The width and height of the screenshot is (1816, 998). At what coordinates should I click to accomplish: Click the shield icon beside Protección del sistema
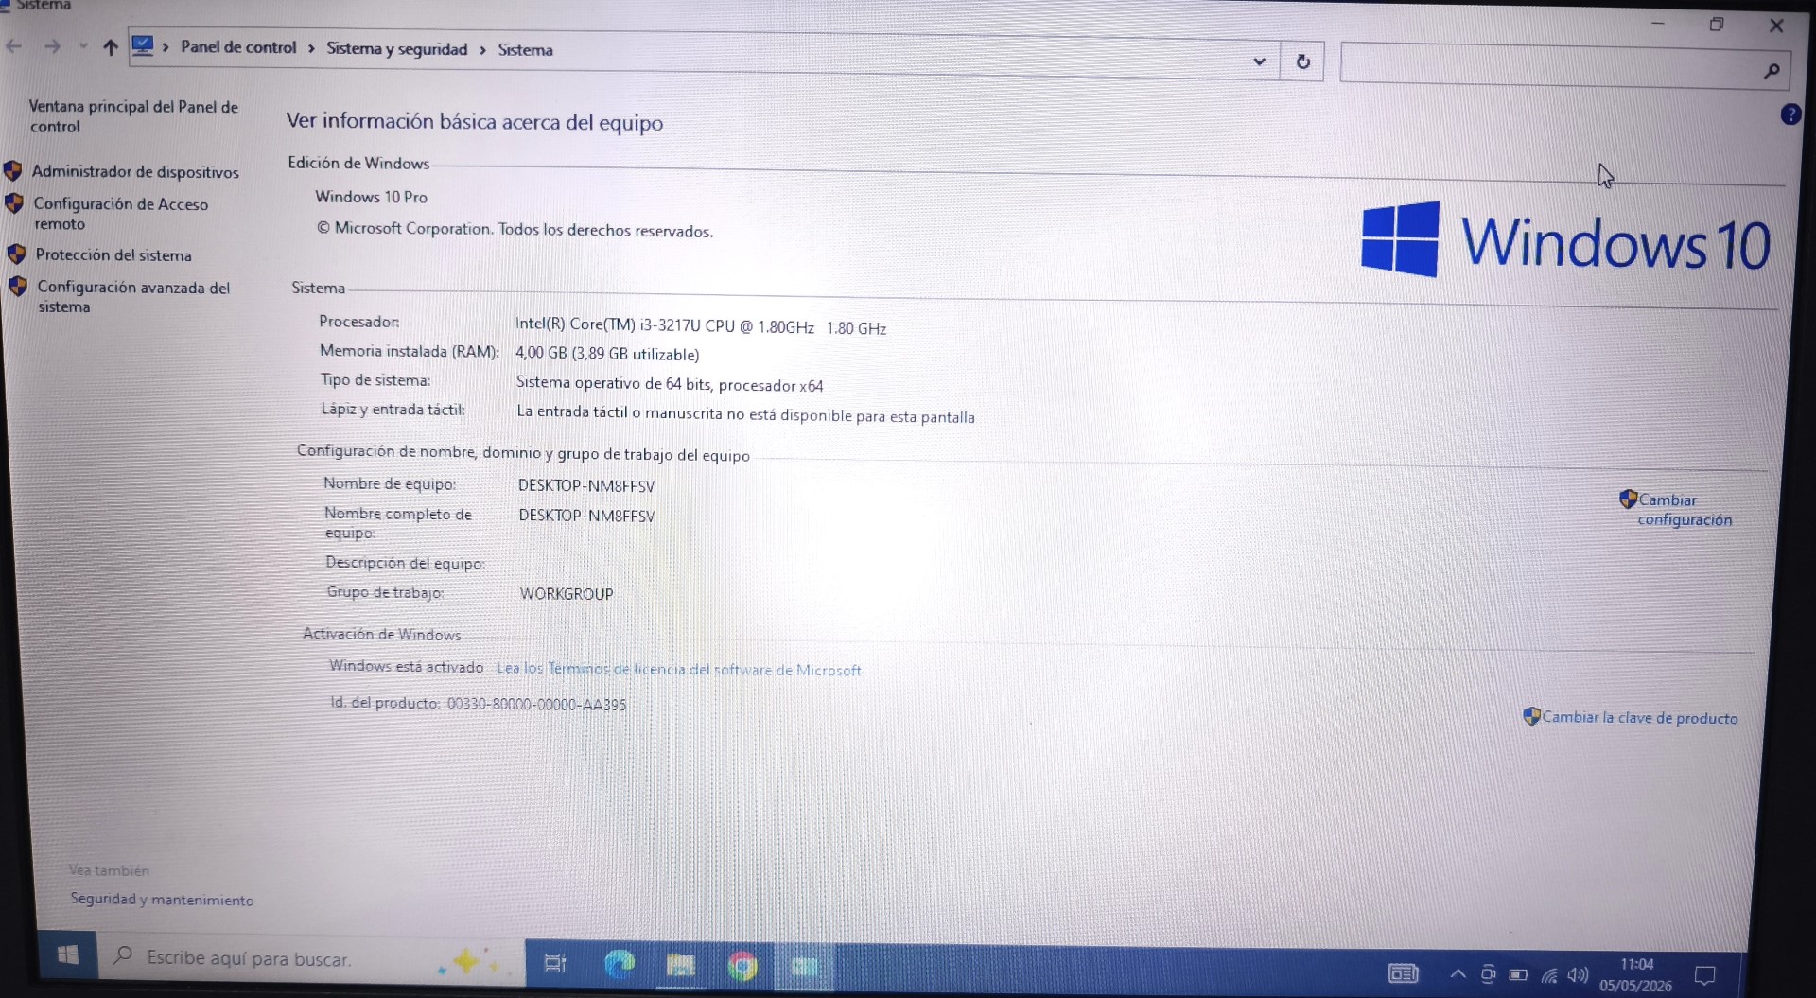(x=16, y=254)
